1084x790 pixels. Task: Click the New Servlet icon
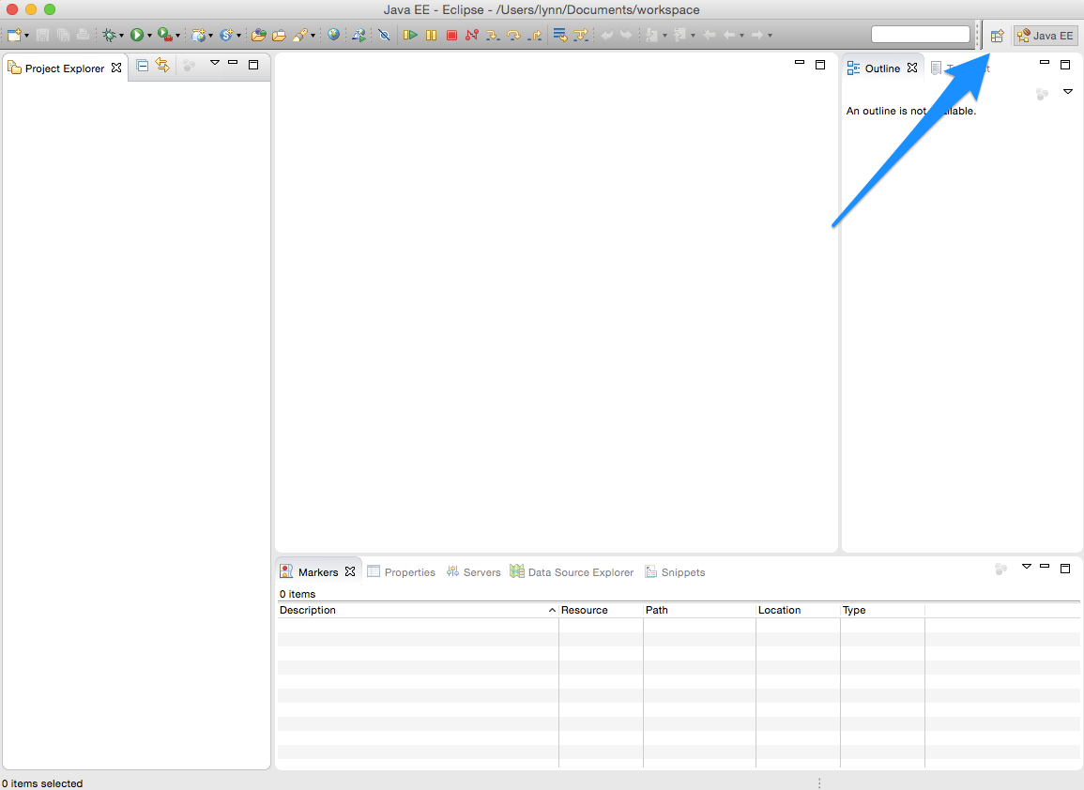(226, 35)
